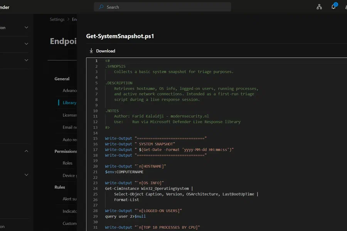This screenshot has height=231, width=347.
Task: Select Roles under Permissions
Action: click(x=67, y=163)
